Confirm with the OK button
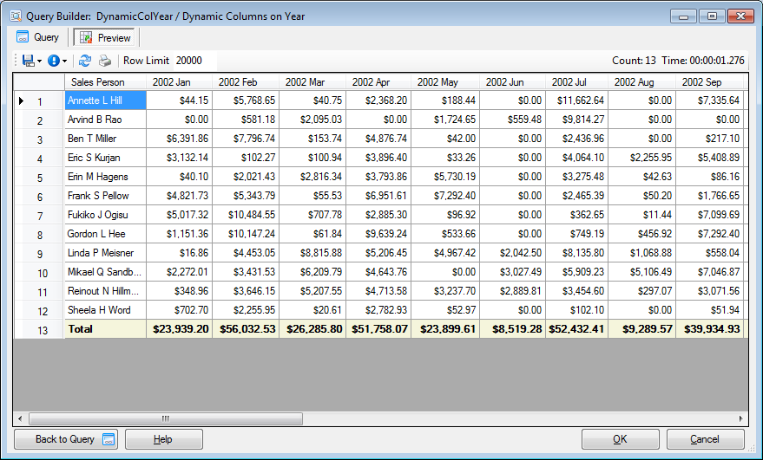The height and width of the screenshot is (460, 763). [x=620, y=439]
